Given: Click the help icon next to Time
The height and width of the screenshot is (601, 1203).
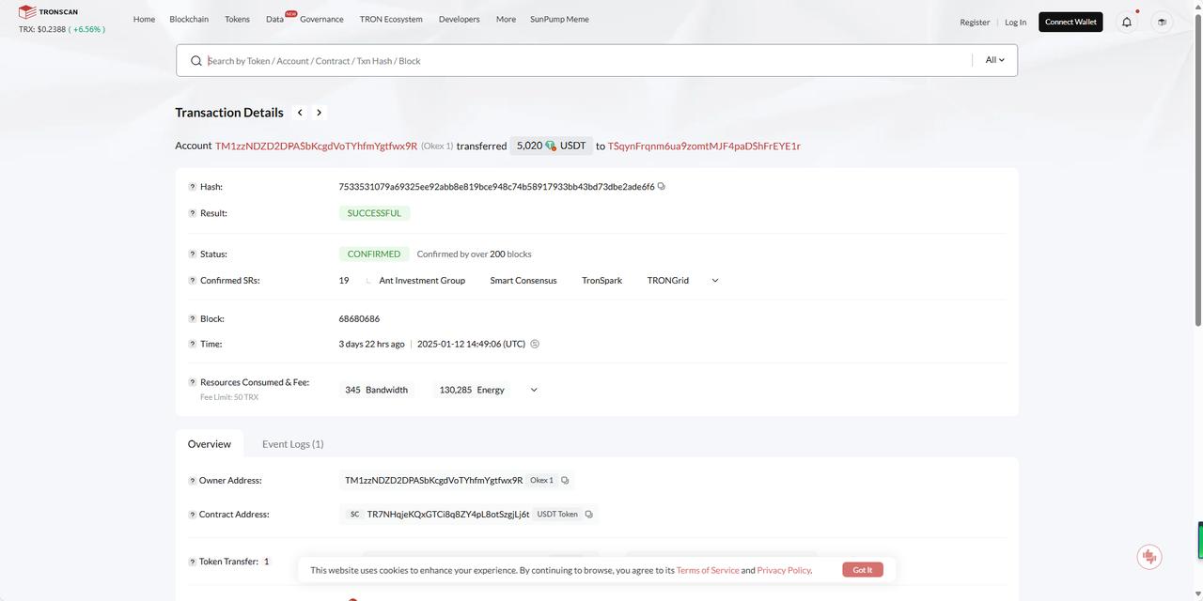Looking at the screenshot, I should point(193,345).
